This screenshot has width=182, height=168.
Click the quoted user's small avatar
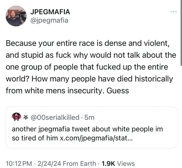[16, 116]
